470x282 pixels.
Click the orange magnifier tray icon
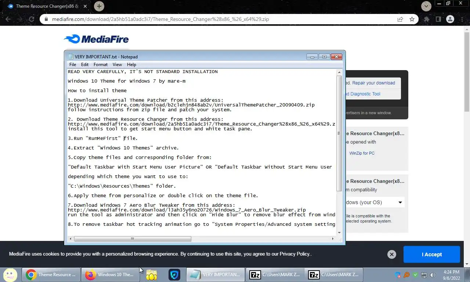(x=406, y=275)
